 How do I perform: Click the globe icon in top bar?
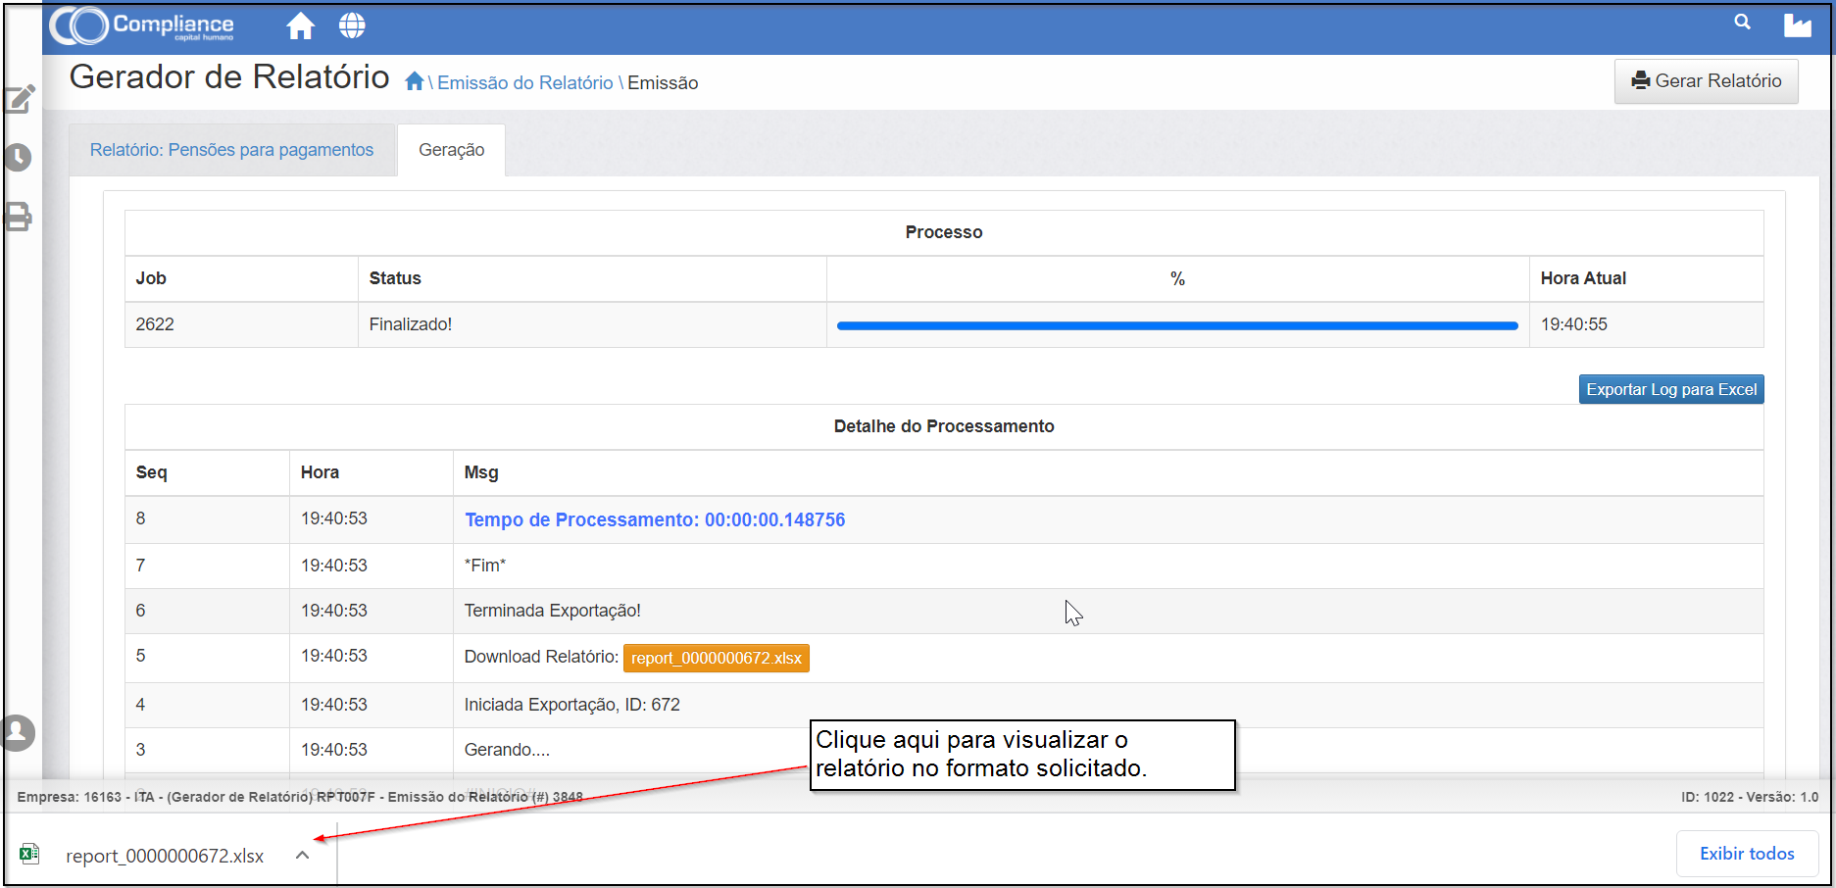pyautogui.click(x=352, y=25)
